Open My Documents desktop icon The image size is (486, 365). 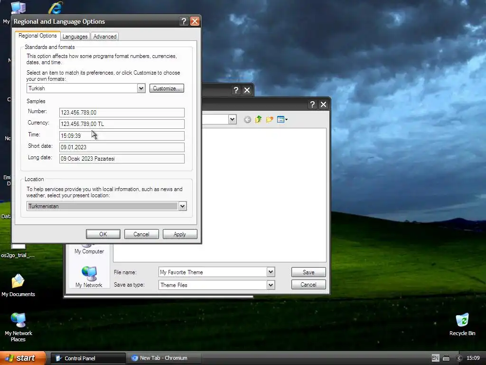click(x=18, y=285)
